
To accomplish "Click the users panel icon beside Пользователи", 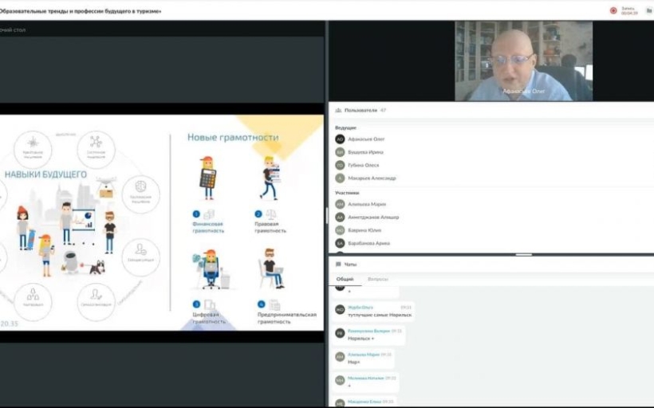I will click(x=338, y=111).
